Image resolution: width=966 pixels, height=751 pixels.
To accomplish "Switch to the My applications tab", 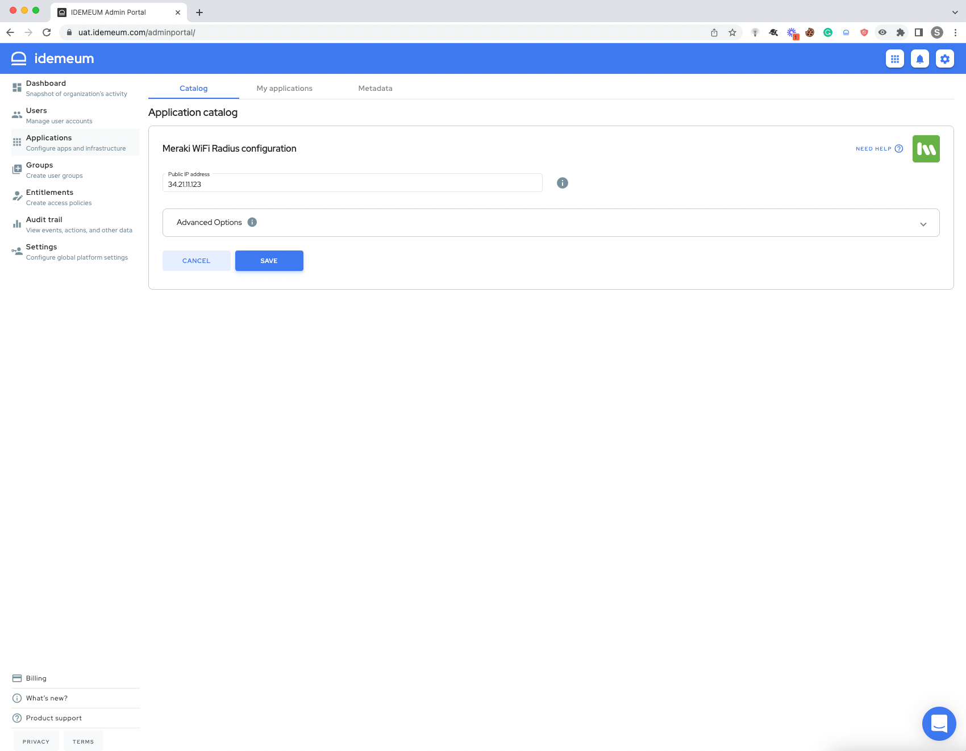I will 285,88.
